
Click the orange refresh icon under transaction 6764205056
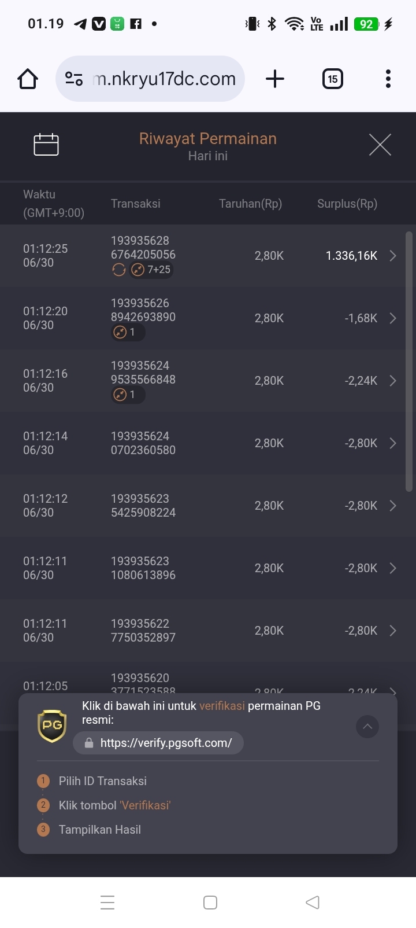click(118, 270)
